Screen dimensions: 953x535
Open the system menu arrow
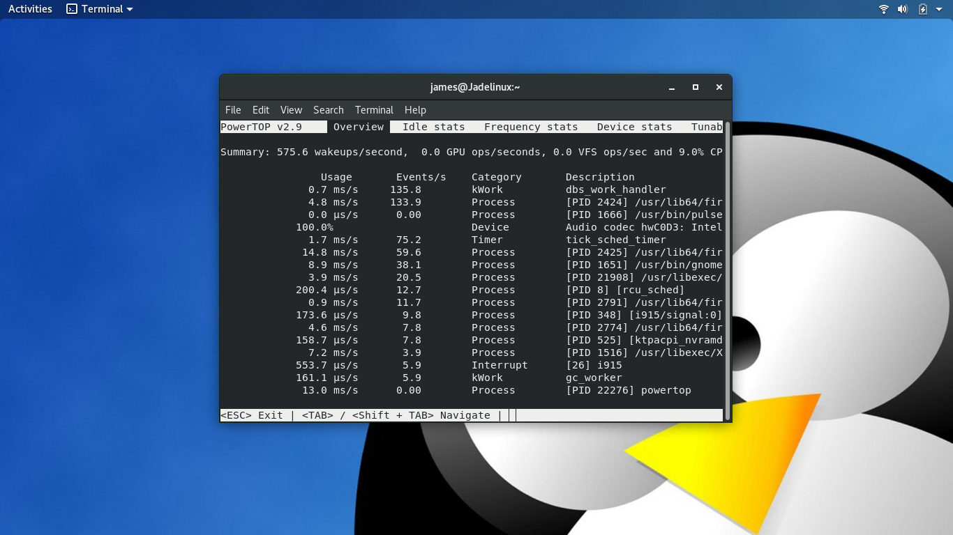pyautogui.click(x=939, y=9)
